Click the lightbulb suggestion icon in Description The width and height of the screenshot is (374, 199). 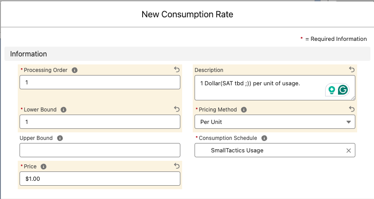click(331, 90)
